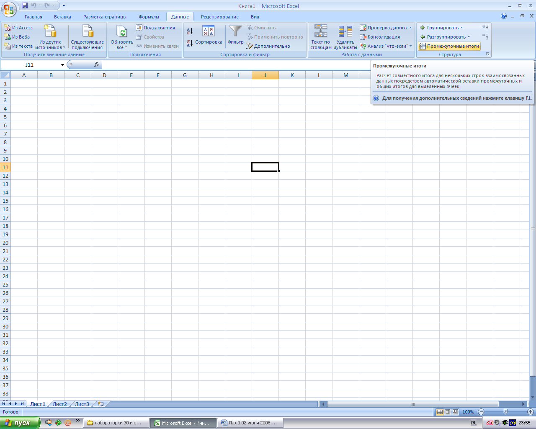Open Проверка данных dropdown arrow
The image size is (536, 429).
coord(410,28)
